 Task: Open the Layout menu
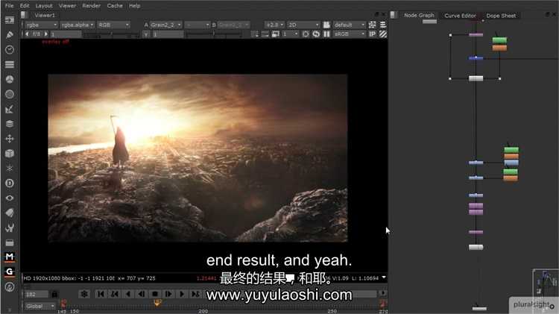coord(44,6)
